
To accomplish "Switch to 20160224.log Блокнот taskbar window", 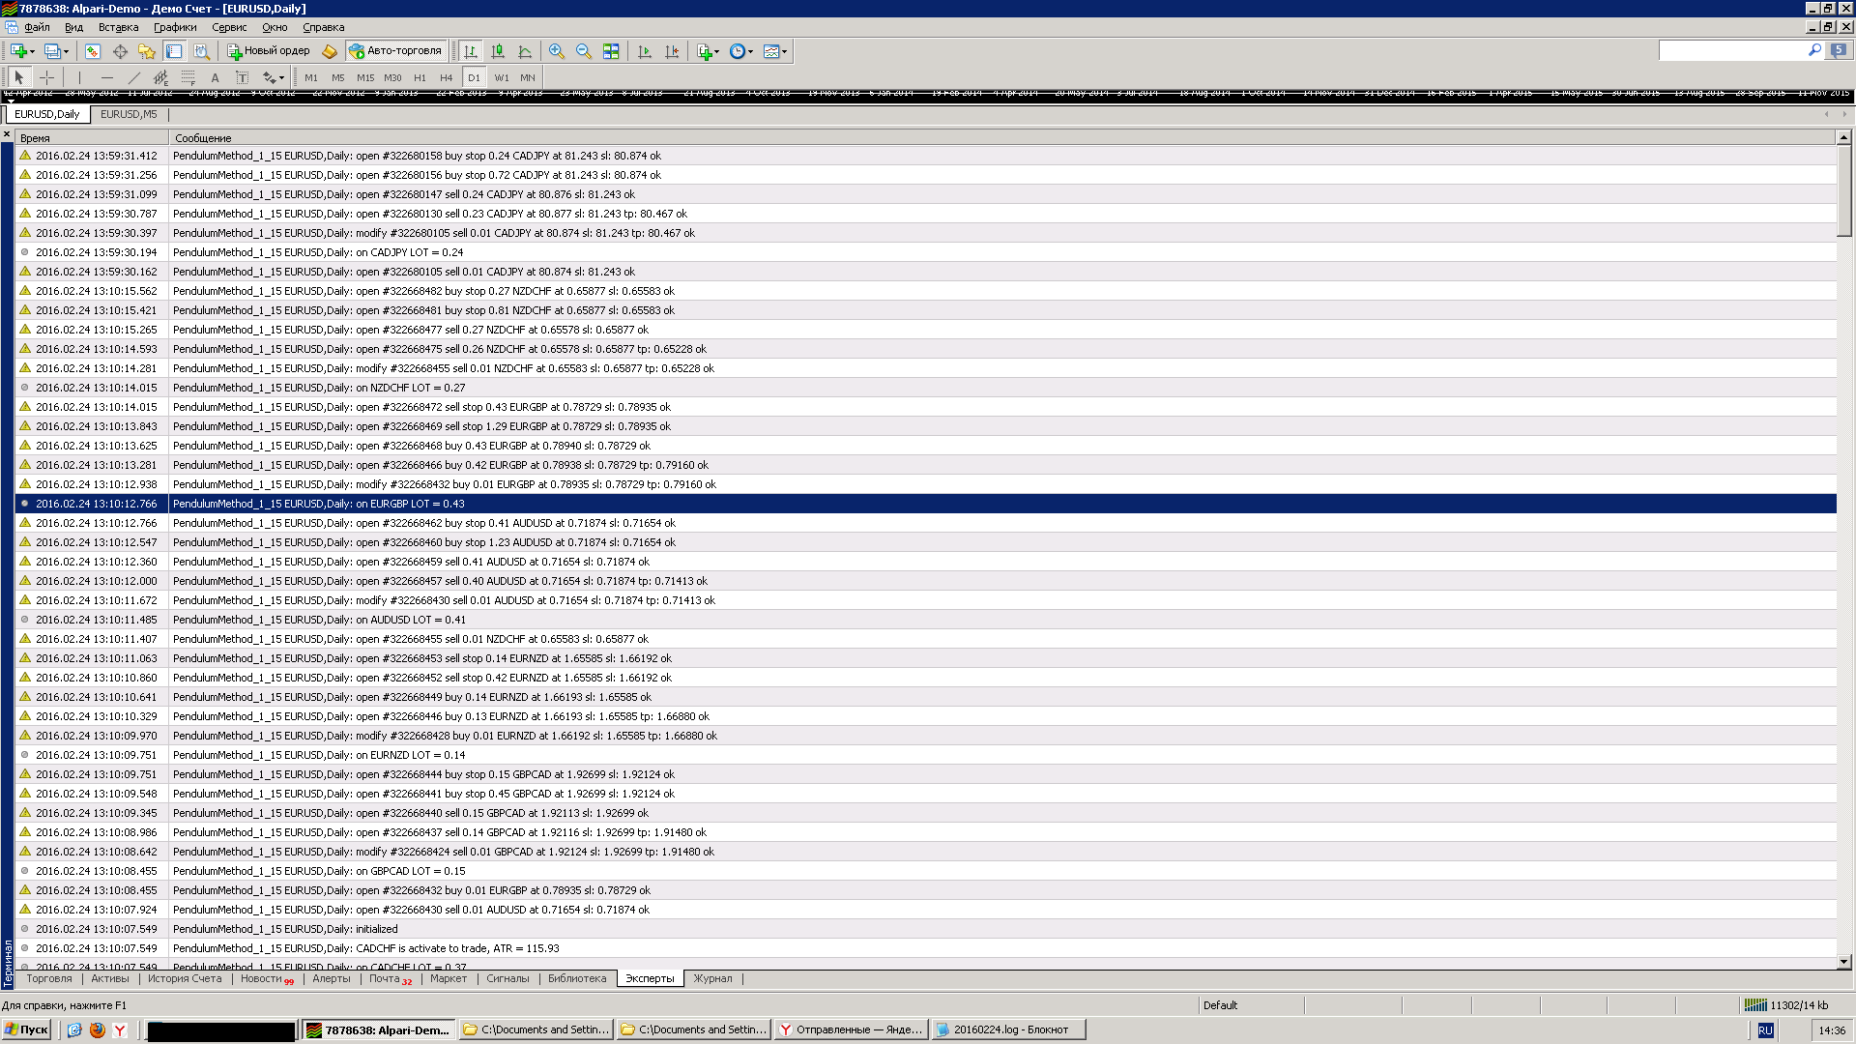I will 1009,1029.
